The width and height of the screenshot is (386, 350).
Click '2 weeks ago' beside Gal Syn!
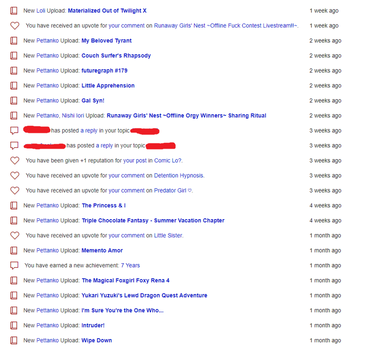click(325, 101)
